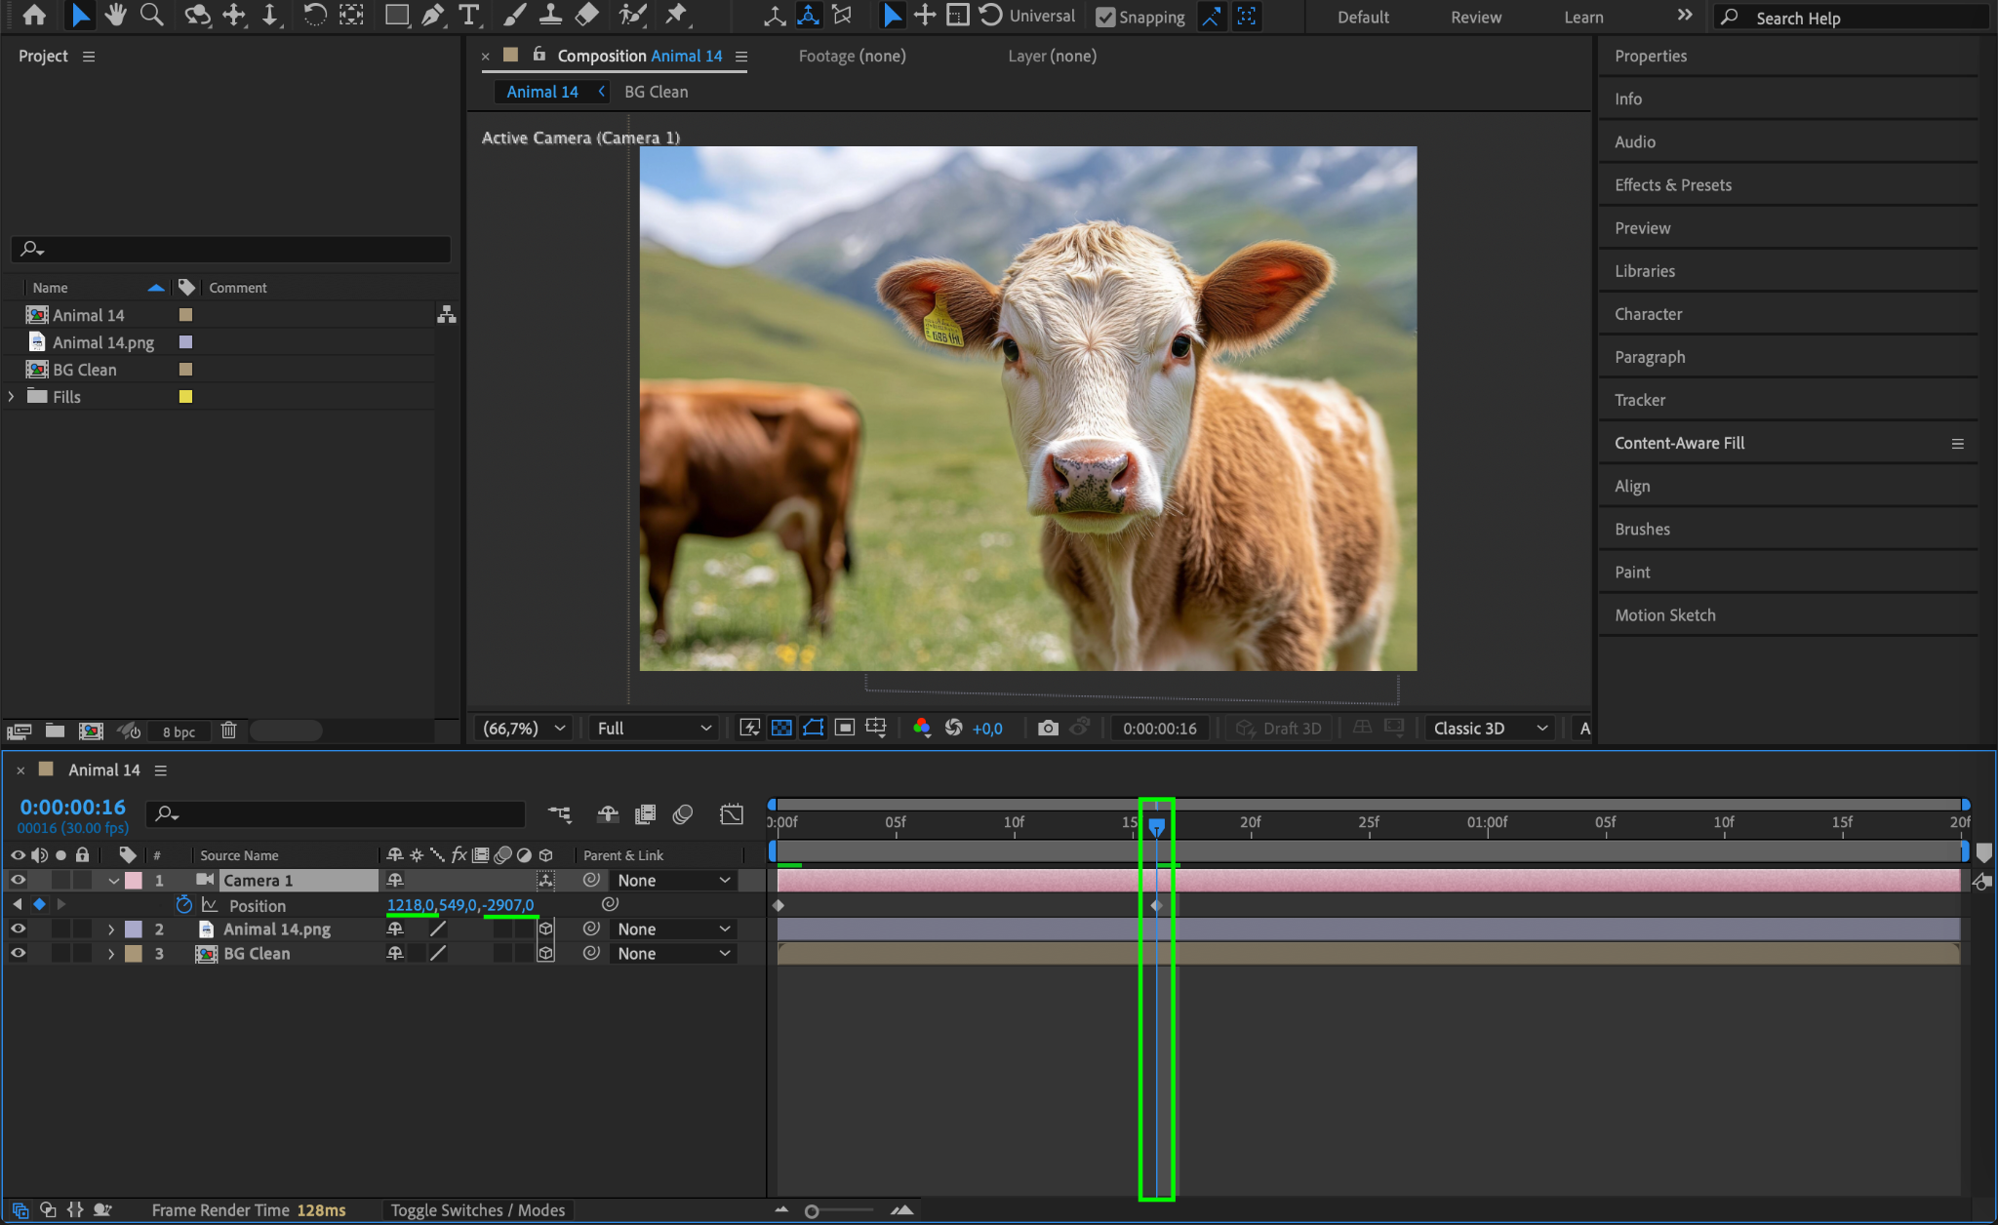Open the Classic 3D renderer dropdown
Image resolution: width=1998 pixels, height=1225 pixels.
coord(1489,728)
